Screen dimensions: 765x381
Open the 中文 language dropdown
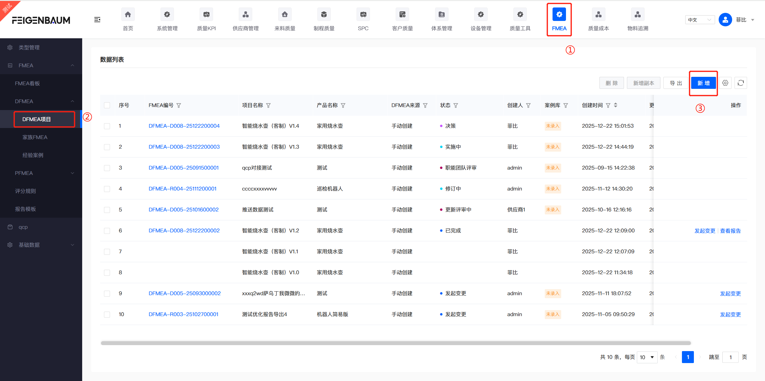pyautogui.click(x=699, y=20)
